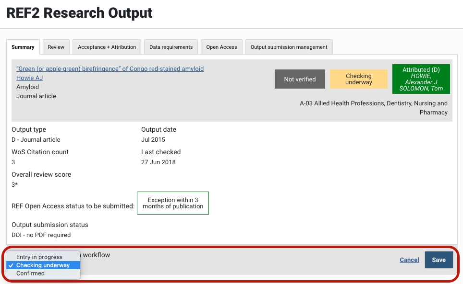Click the 'DOI - no PDF required' status text
Screen dimensions: 463x284
click(x=41, y=235)
